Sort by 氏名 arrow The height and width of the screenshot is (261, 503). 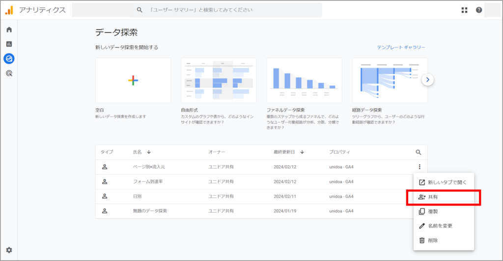pos(149,152)
